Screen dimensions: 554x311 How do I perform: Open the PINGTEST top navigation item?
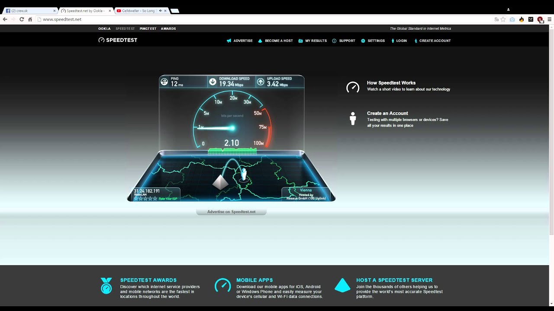point(148,29)
